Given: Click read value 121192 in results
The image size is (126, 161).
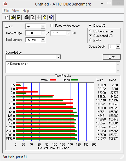Looking at the screenshot, I should coord(113,100).
